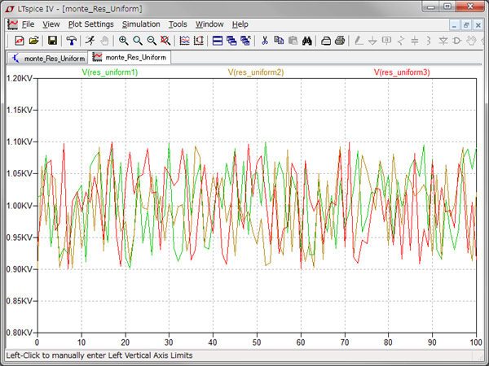Click the Save floppy disk icon

click(x=52, y=40)
